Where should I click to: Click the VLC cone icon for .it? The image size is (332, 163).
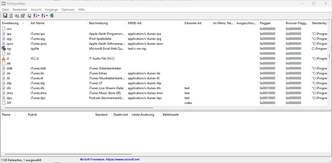coord(4,58)
